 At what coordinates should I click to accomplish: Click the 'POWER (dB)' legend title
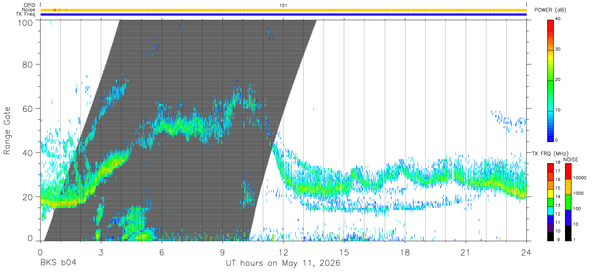pyautogui.click(x=551, y=10)
